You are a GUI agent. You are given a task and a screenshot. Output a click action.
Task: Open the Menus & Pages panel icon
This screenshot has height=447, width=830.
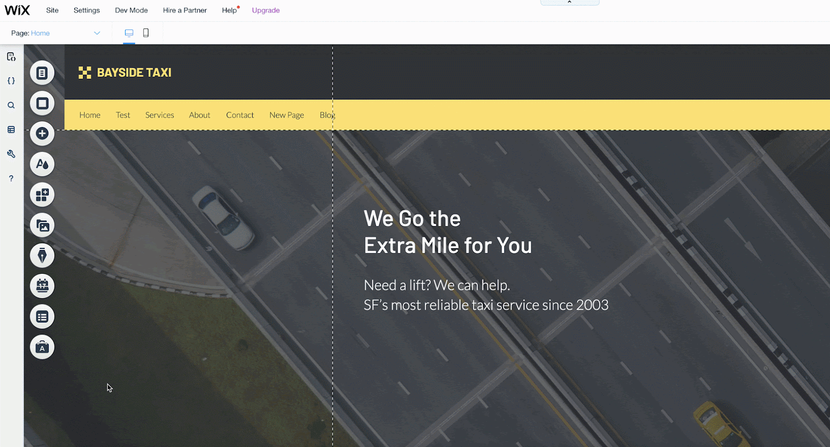pos(42,73)
